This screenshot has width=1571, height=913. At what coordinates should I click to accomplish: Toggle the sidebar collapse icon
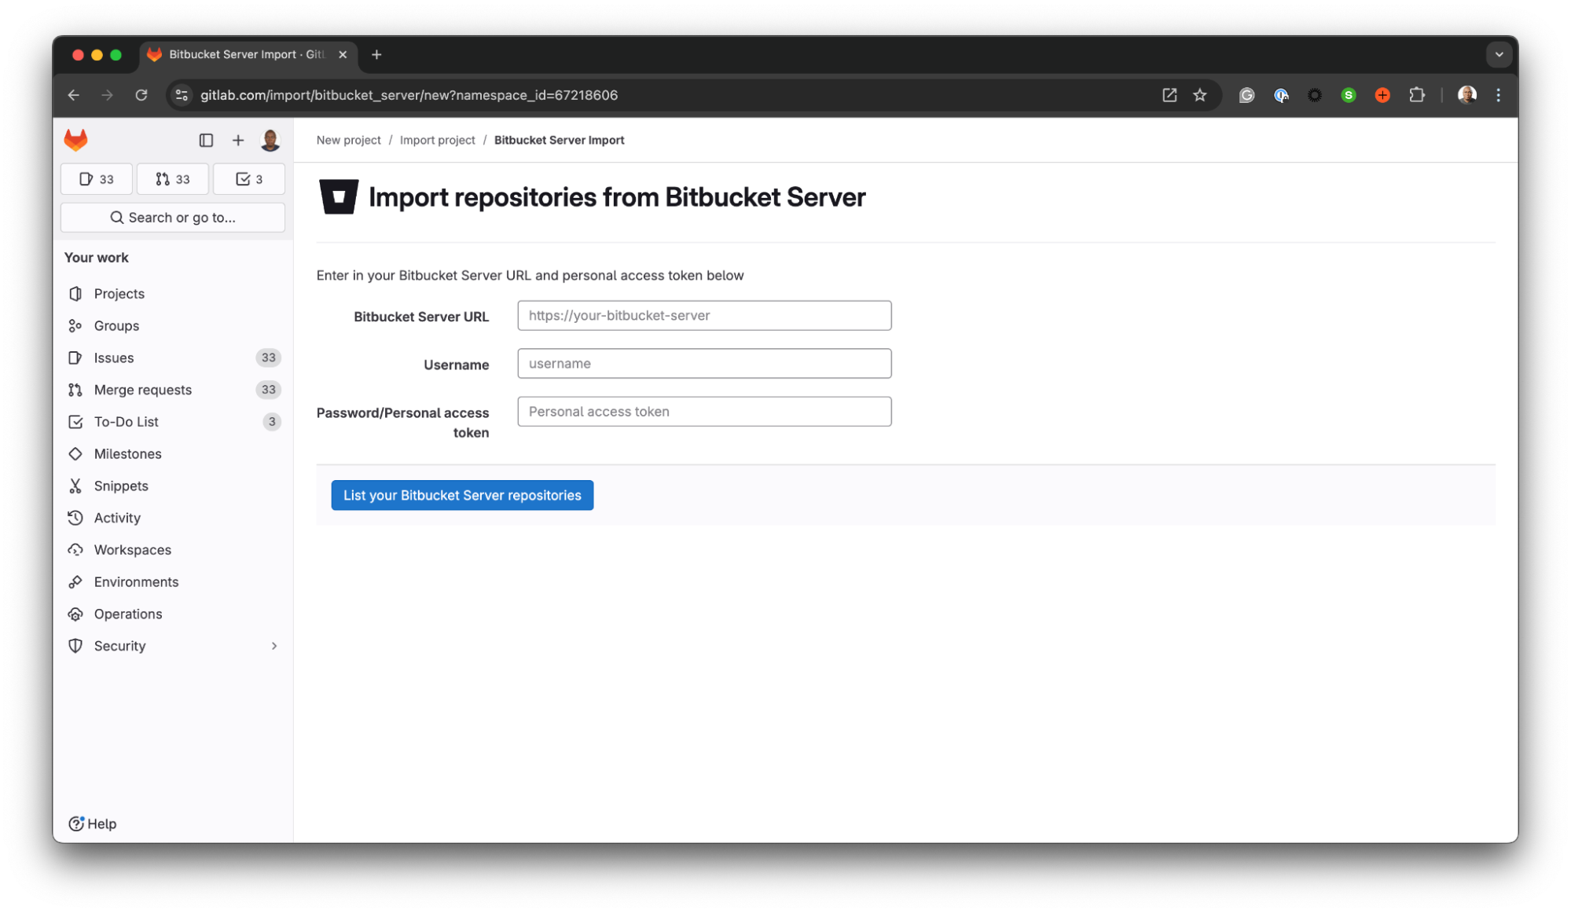(206, 140)
